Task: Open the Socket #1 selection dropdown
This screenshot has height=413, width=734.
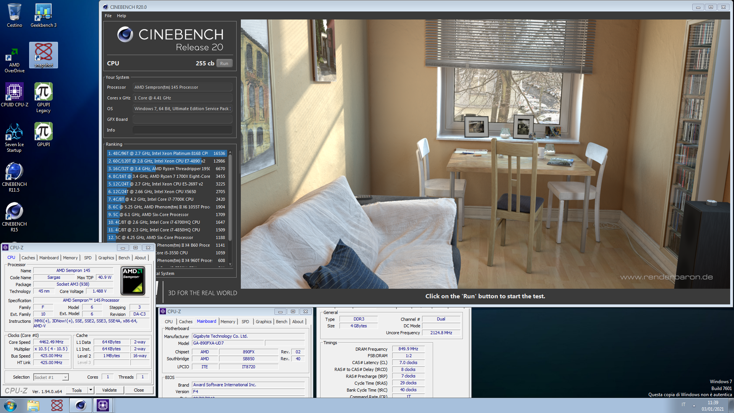Action: coord(51,377)
